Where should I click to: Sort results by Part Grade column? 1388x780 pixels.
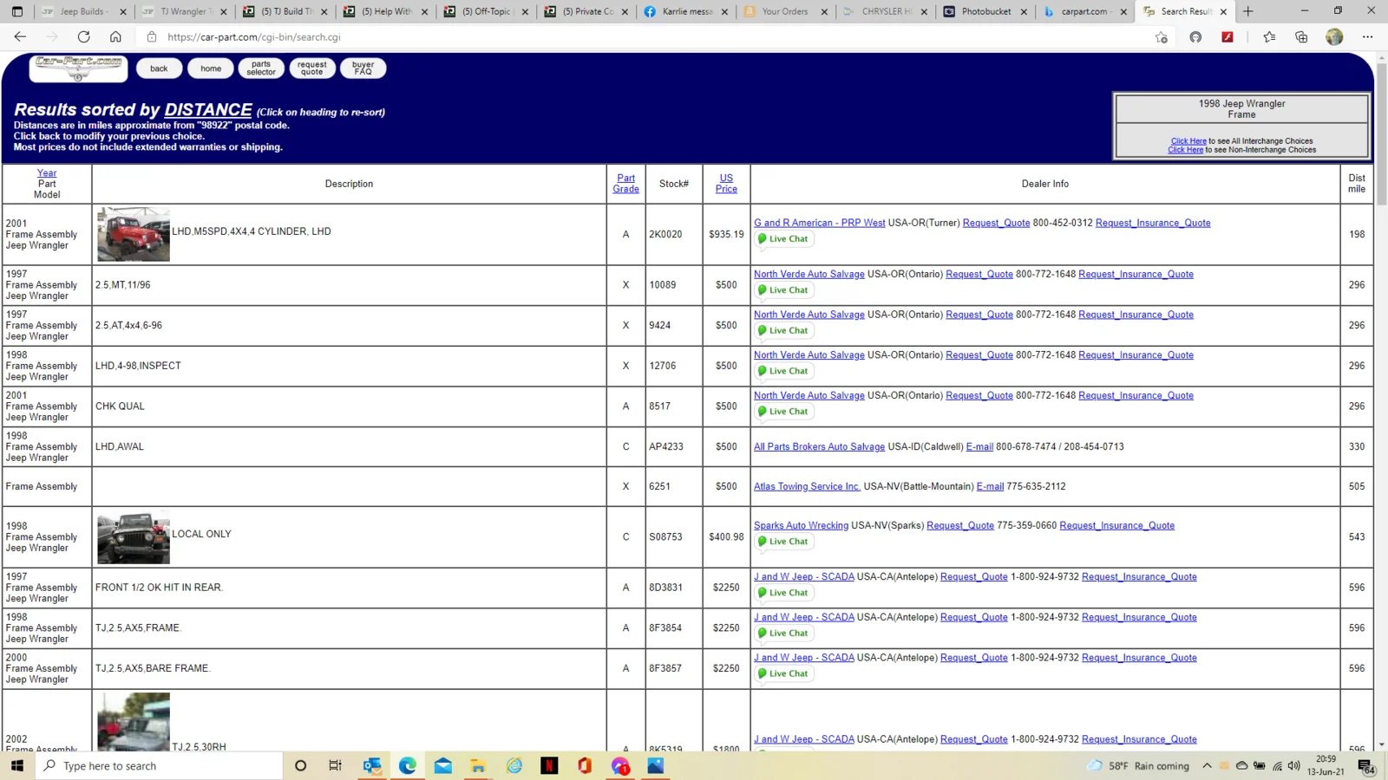tap(625, 184)
